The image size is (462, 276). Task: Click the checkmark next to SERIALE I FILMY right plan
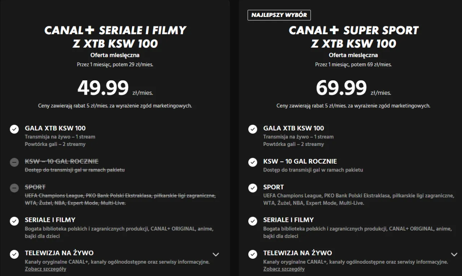pos(252,221)
